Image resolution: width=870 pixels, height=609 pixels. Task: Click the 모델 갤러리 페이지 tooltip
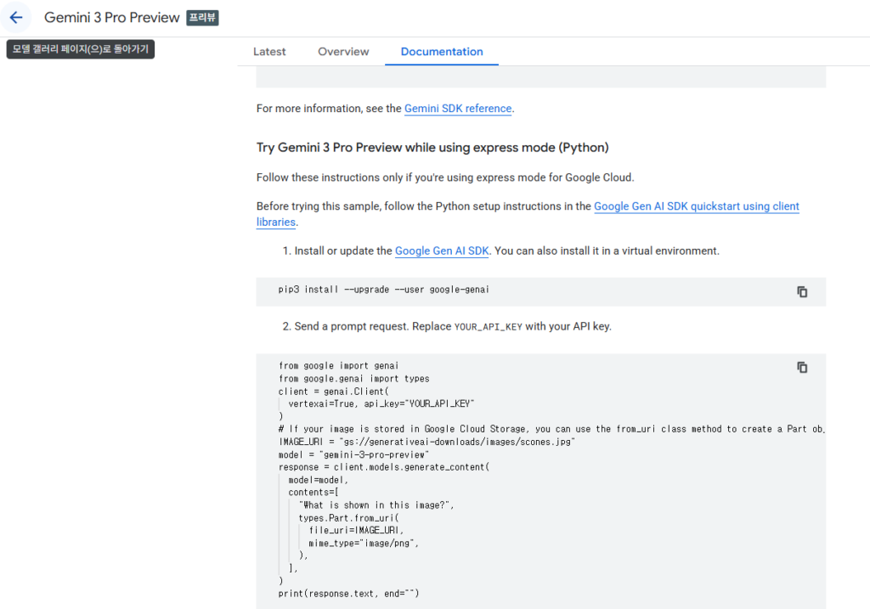(x=81, y=49)
